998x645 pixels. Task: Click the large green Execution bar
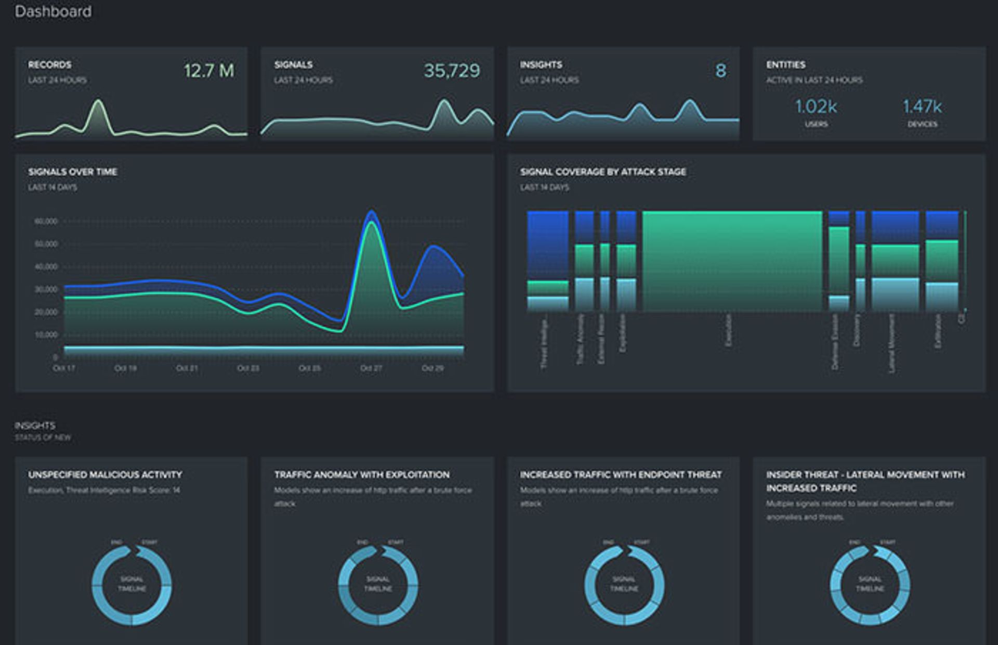click(x=732, y=261)
